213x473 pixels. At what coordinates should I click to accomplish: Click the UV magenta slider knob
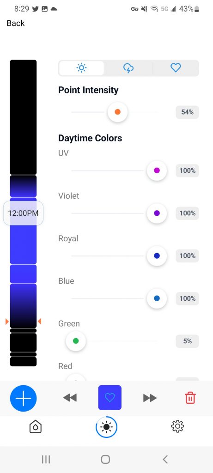[157, 171]
